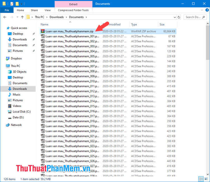Open the Quick Access Toolbar customize dropdown
This screenshot has height=182, width=210.
22,4
